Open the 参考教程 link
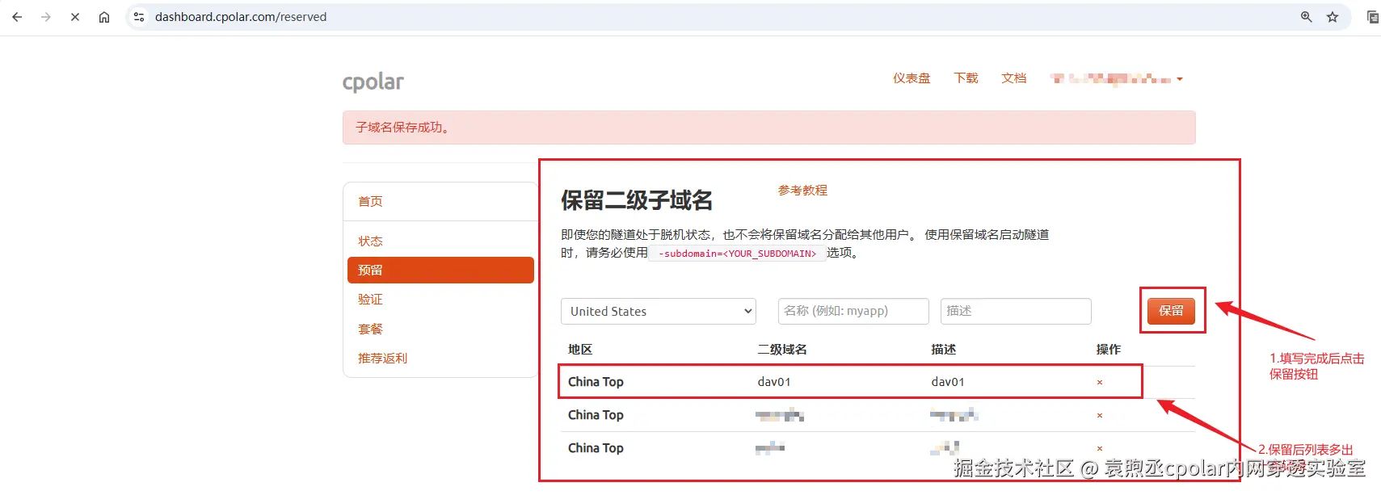The height and width of the screenshot is (495, 1381). (x=802, y=190)
